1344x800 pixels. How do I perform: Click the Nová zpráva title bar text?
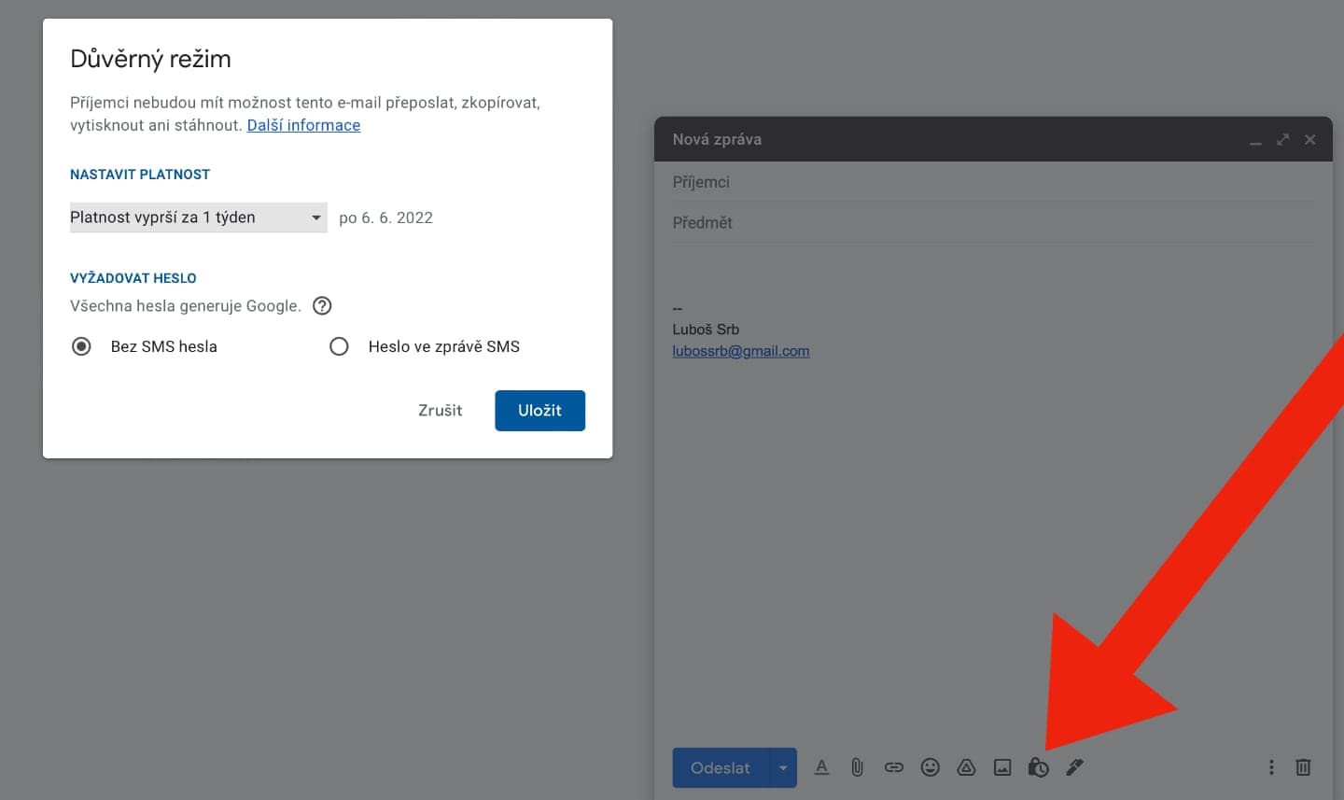[717, 139]
